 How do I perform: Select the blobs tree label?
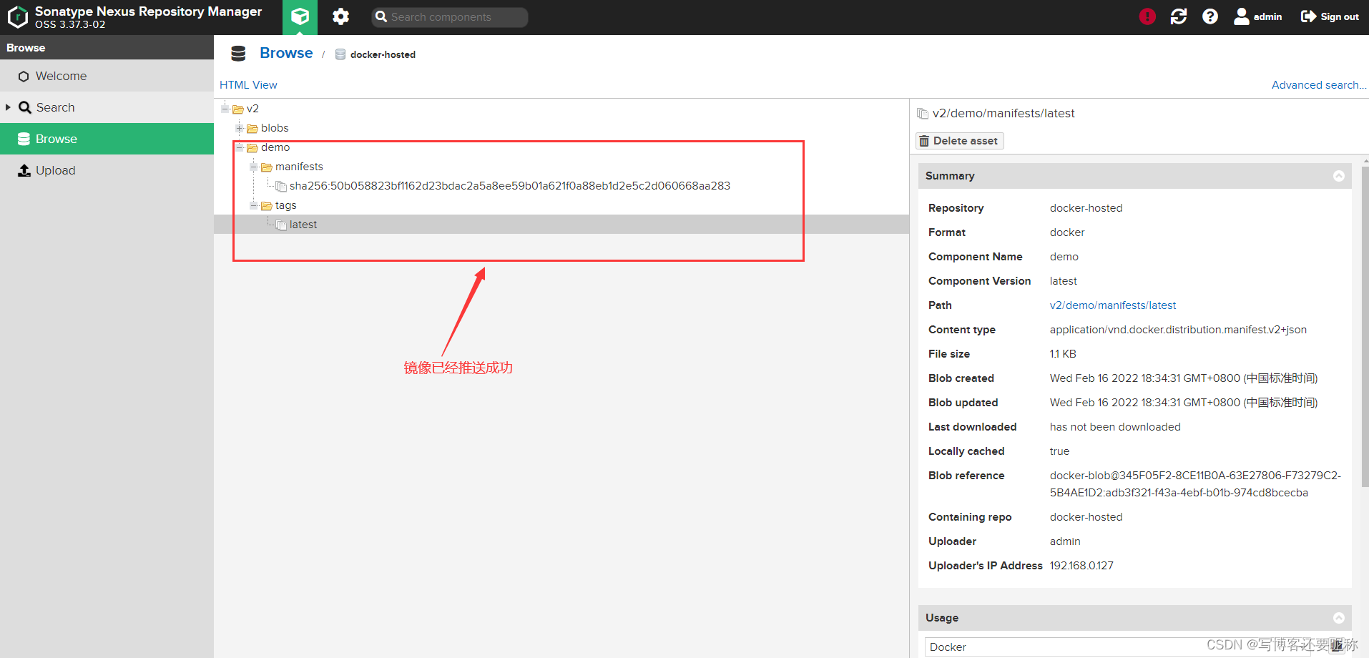(275, 128)
